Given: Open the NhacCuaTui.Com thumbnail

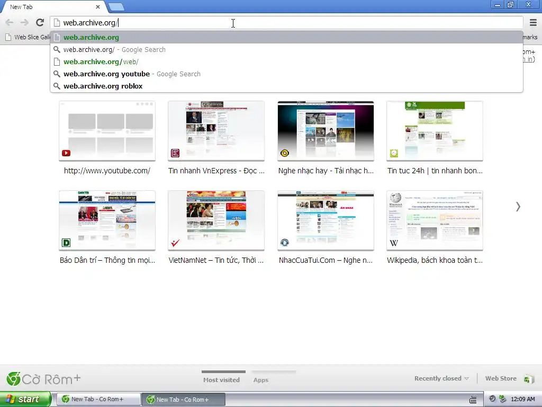Looking at the screenshot, I should (326, 220).
